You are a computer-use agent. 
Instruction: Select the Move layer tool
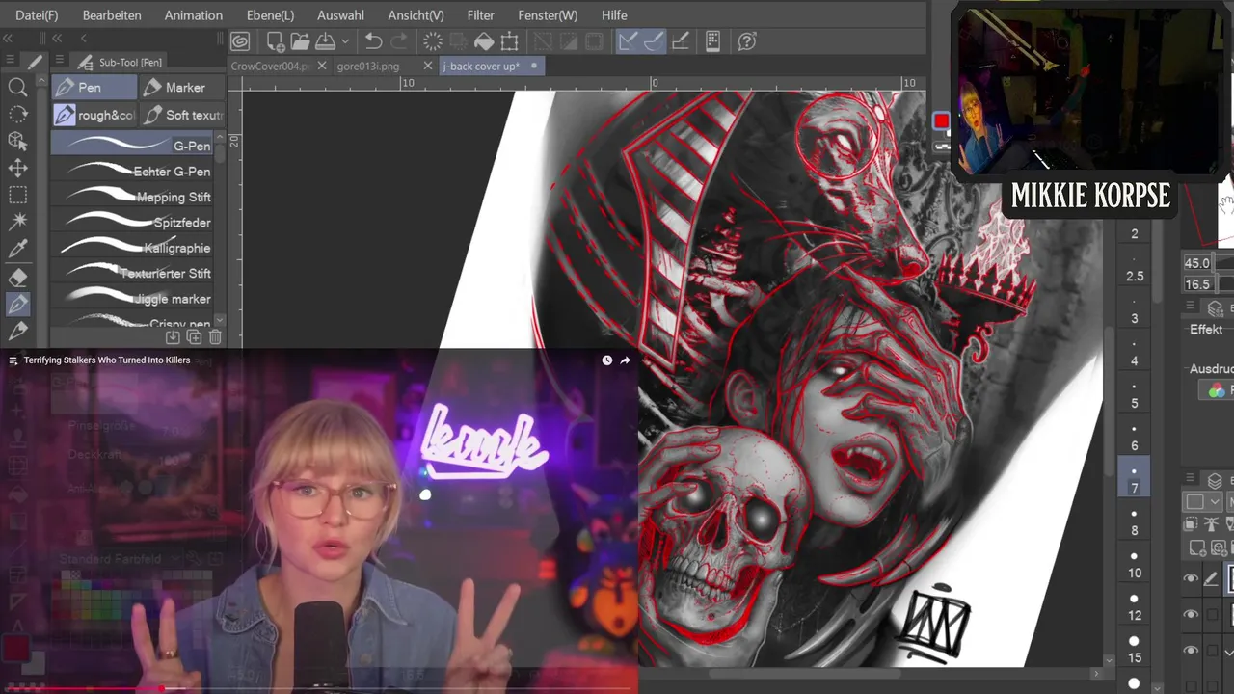pos(17,169)
